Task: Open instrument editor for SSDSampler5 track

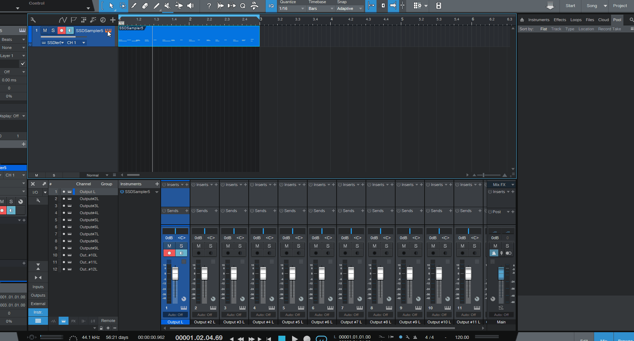Action: pos(108,31)
